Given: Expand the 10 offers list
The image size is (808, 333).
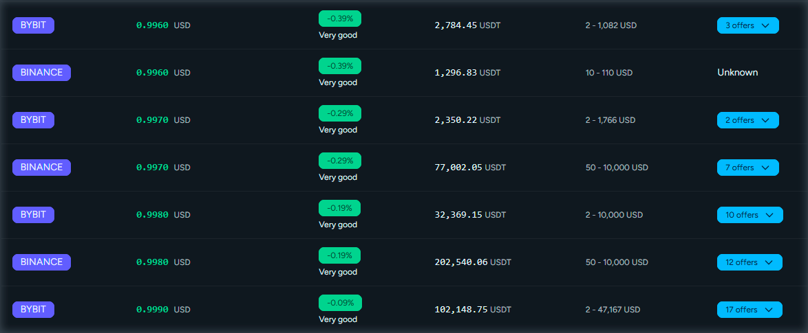Looking at the screenshot, I should [749, 215].
